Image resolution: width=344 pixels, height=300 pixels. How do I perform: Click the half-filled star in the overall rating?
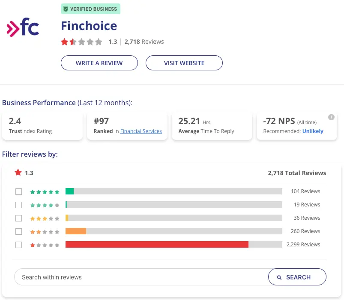(x=73, y=42)
